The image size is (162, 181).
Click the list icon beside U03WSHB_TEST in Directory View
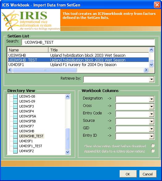click(x=15, y=136)
